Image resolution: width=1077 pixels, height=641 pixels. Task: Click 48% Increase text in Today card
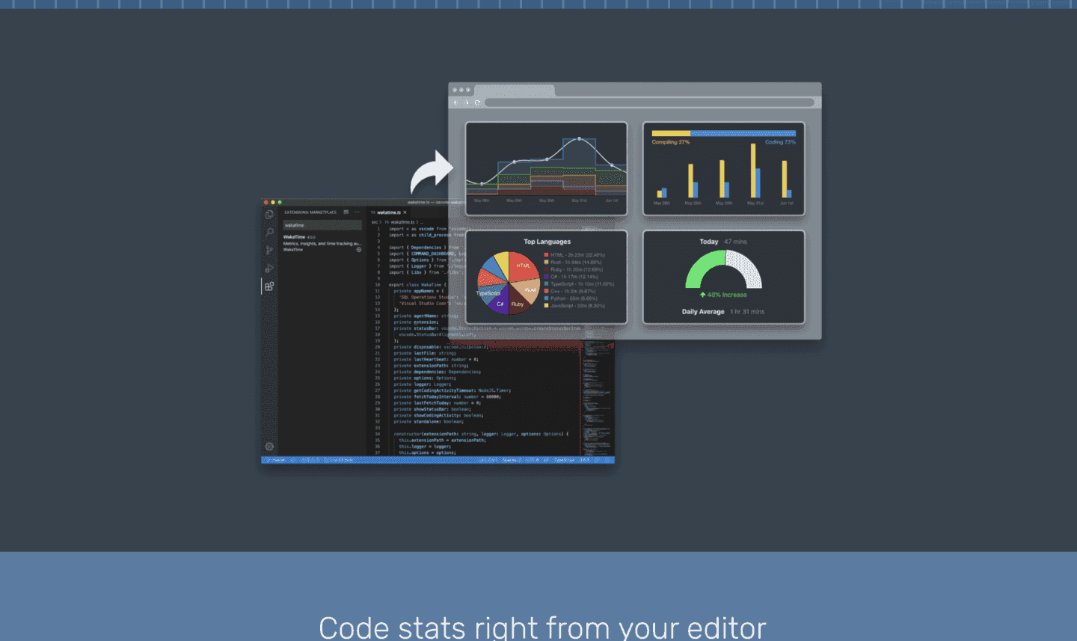[x=723, y=295]
